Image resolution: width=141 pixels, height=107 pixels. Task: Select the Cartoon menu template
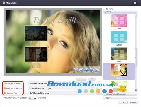click(119, 37)
